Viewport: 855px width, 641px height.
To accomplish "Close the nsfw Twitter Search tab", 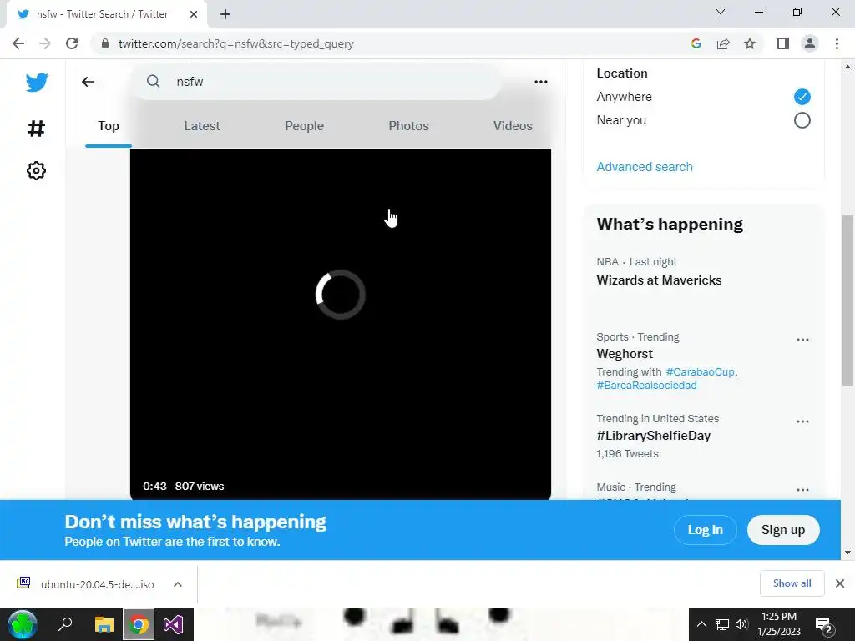I will (194, 14).
